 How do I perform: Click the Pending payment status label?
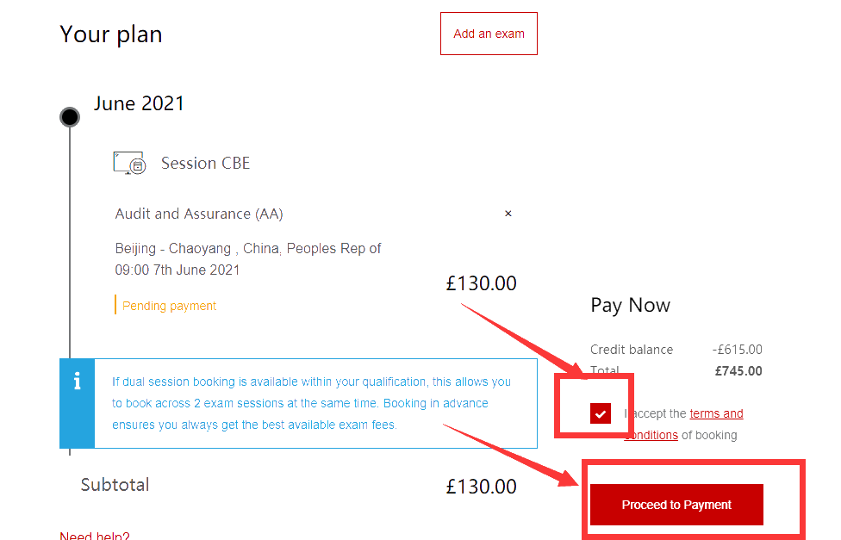click(x=169, y=306)
